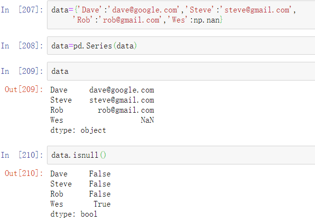The width and height of the screenshot is (315, 221).
Task: Click inside the data dictionary code cell 207
Action: point(181,15)
